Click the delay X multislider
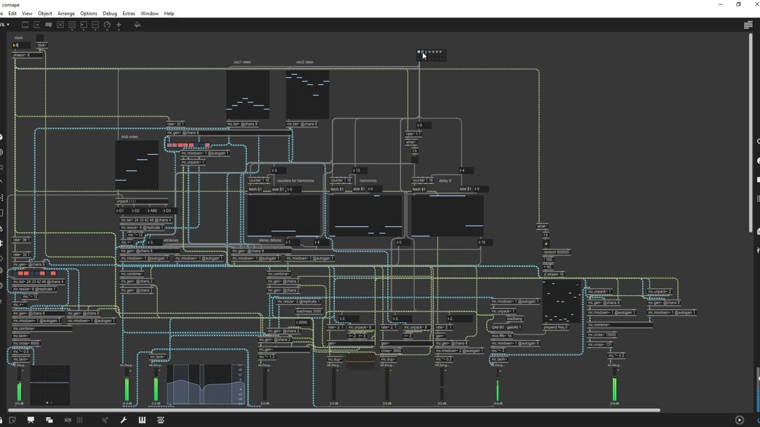The height and width of the screenshot is (427, 760). point(448,216)
